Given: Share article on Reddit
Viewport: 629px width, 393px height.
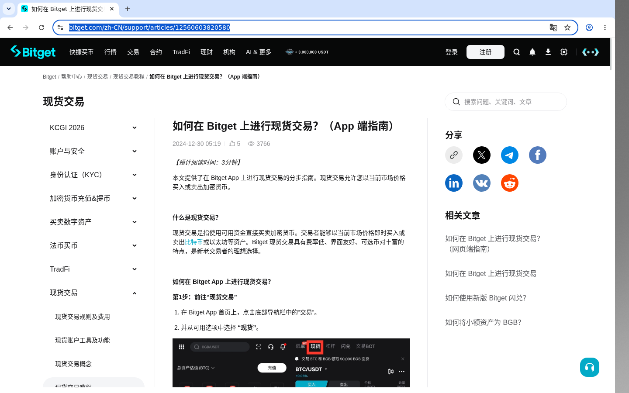Looking at the screenshot, I should click(510, 183).
